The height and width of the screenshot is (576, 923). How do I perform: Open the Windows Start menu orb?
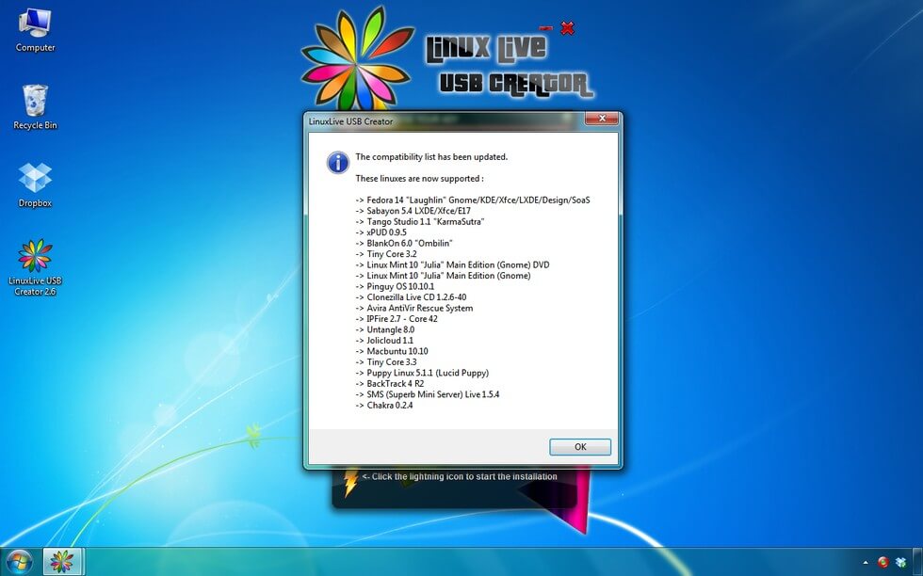[19, 562]
